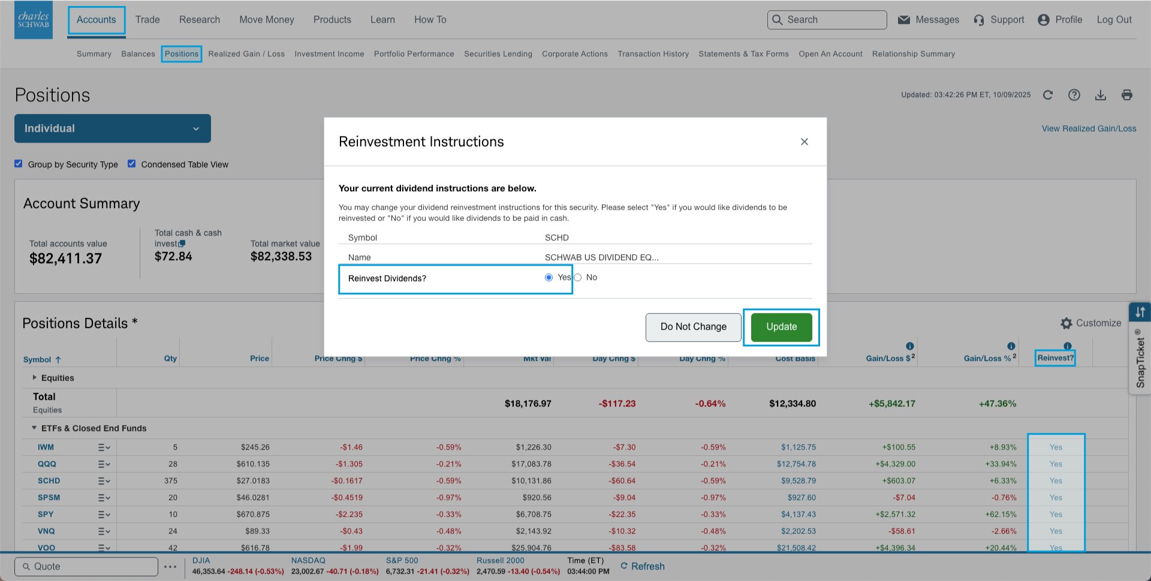
Task: Open the SnapTicket side panel arrows
Action: pyautogui.click(x=1140, y=312)
